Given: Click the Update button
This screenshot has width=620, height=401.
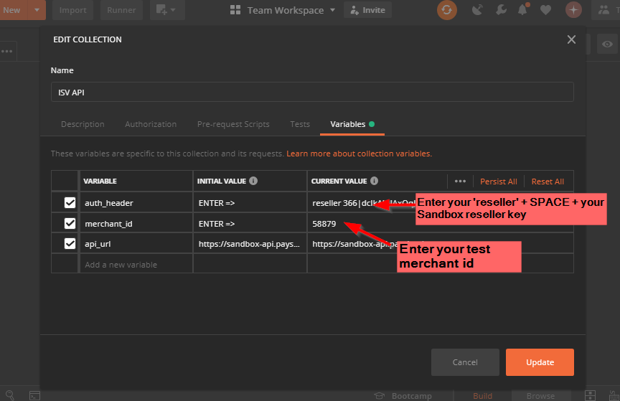Looking at the screenshot, I should click(540, 362).
